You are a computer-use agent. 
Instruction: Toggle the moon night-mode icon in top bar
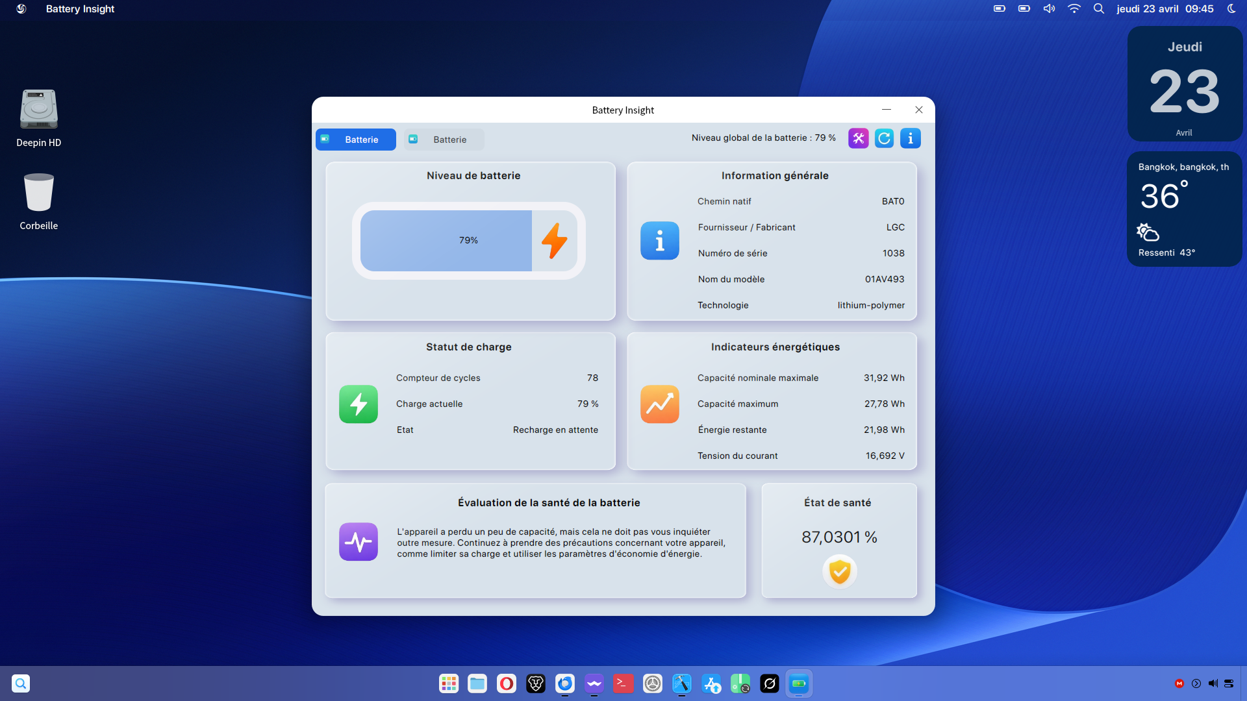(1231, 9)
